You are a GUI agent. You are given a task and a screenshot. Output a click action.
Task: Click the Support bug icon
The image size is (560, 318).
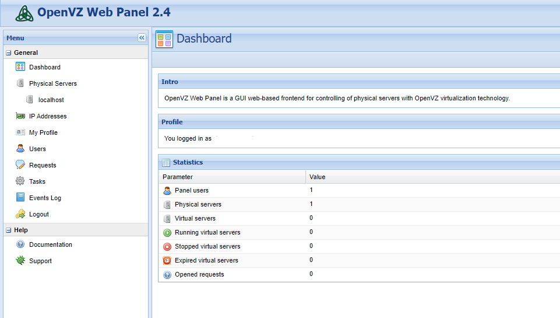[20, 260]
